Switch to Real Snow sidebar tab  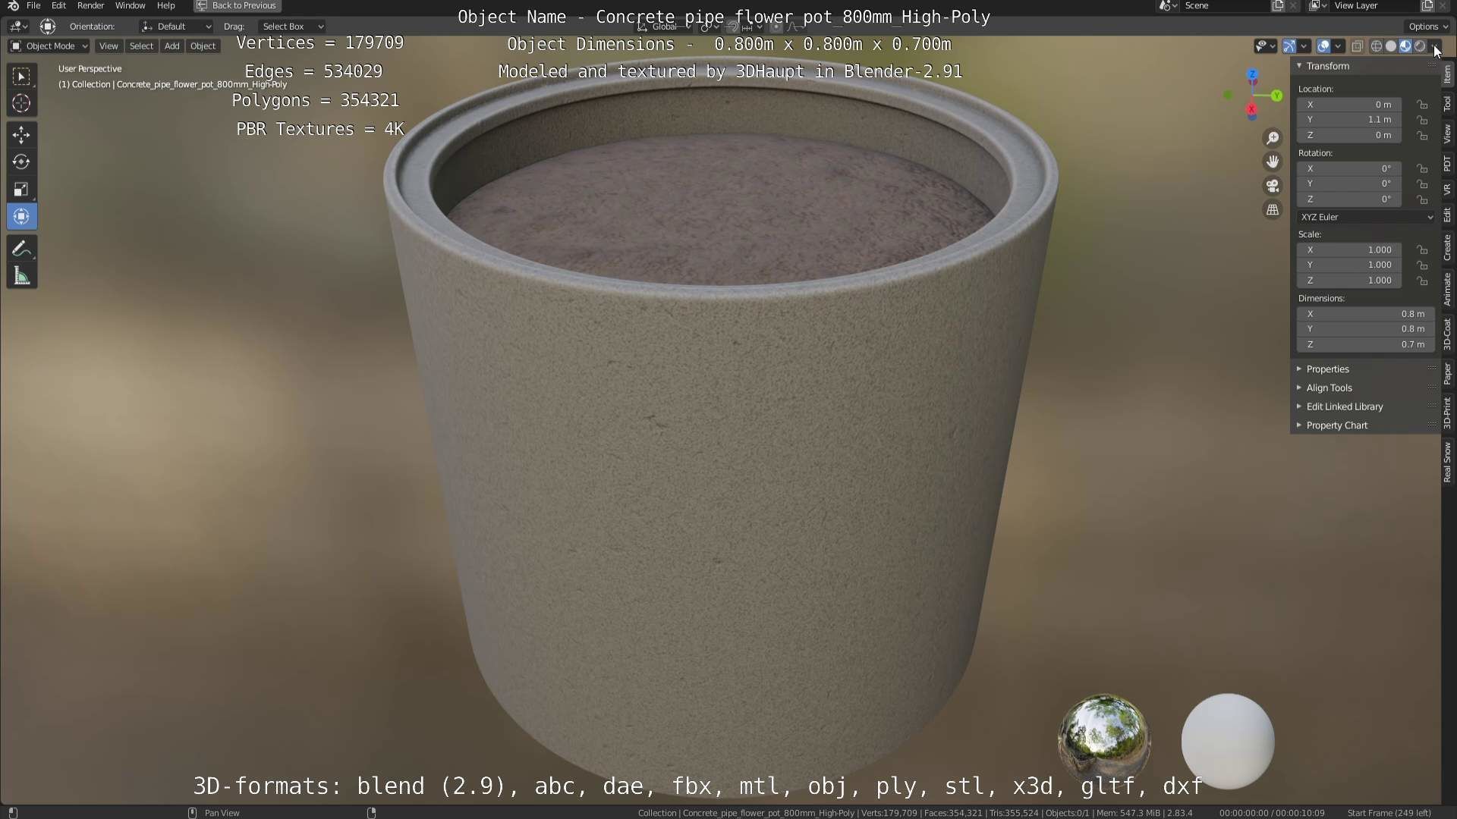point(1447,462)
